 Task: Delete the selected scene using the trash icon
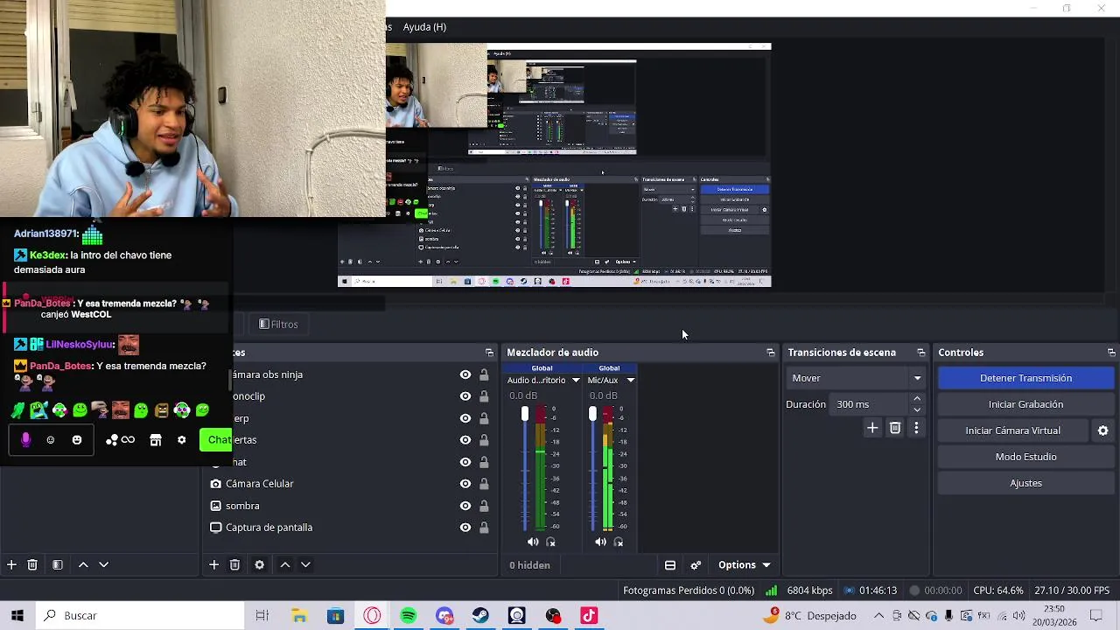tap(32, 565)
